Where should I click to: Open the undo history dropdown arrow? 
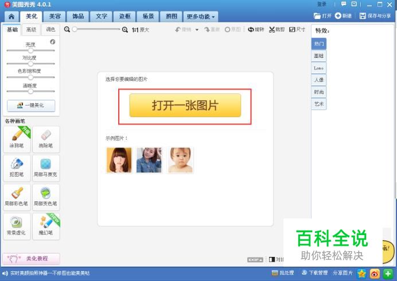[x=197, y=30]
